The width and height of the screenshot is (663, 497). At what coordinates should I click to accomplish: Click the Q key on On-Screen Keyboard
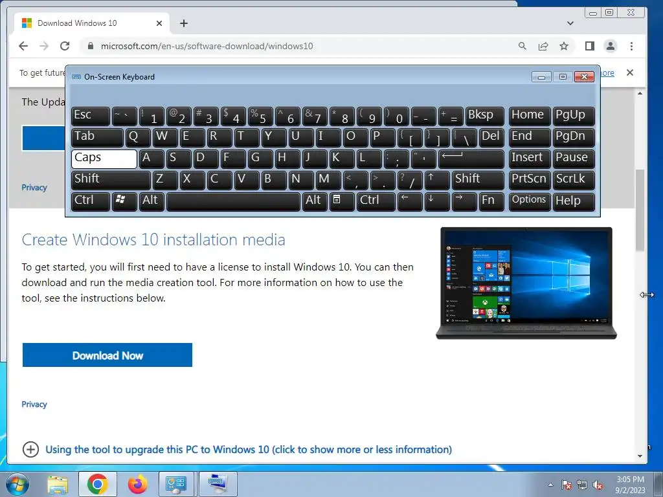click(138, 137)
